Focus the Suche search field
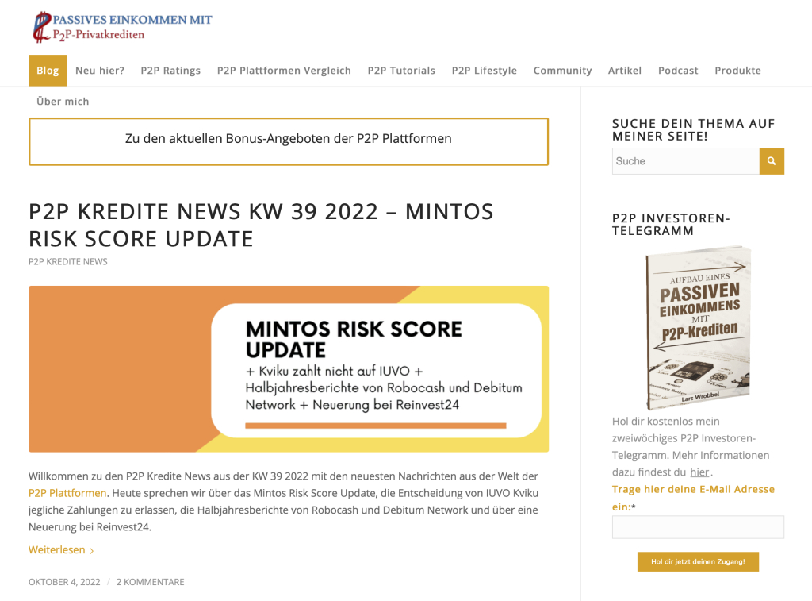 point(685,161)
